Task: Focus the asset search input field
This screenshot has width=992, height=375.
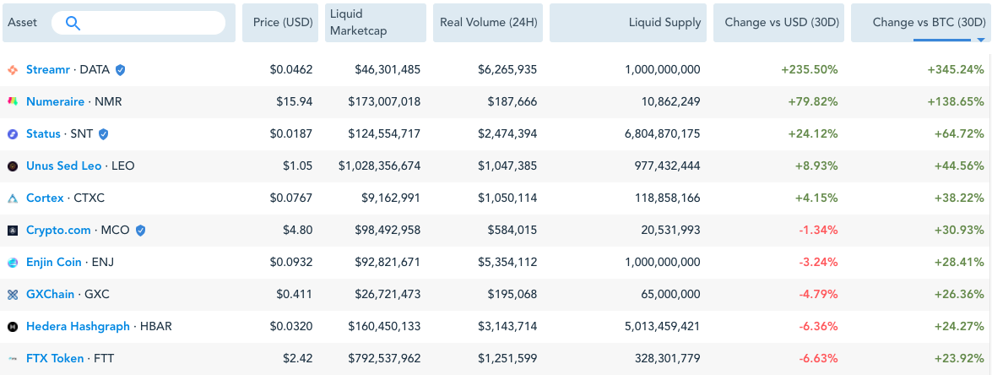Action: tap(138, 23)
